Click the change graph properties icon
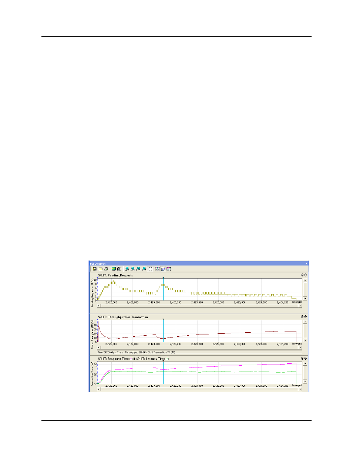Image resolution: width=353 pixels, height=457 pixels. (169, 269)
